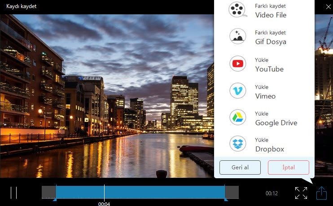
Task: Click the Vimeo logo icon
Action: point(238,90)
